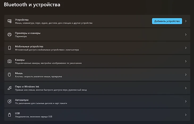194x124 pixels.
Task: Open Перо и Windows Ink chevron
Action: point(186,88)
